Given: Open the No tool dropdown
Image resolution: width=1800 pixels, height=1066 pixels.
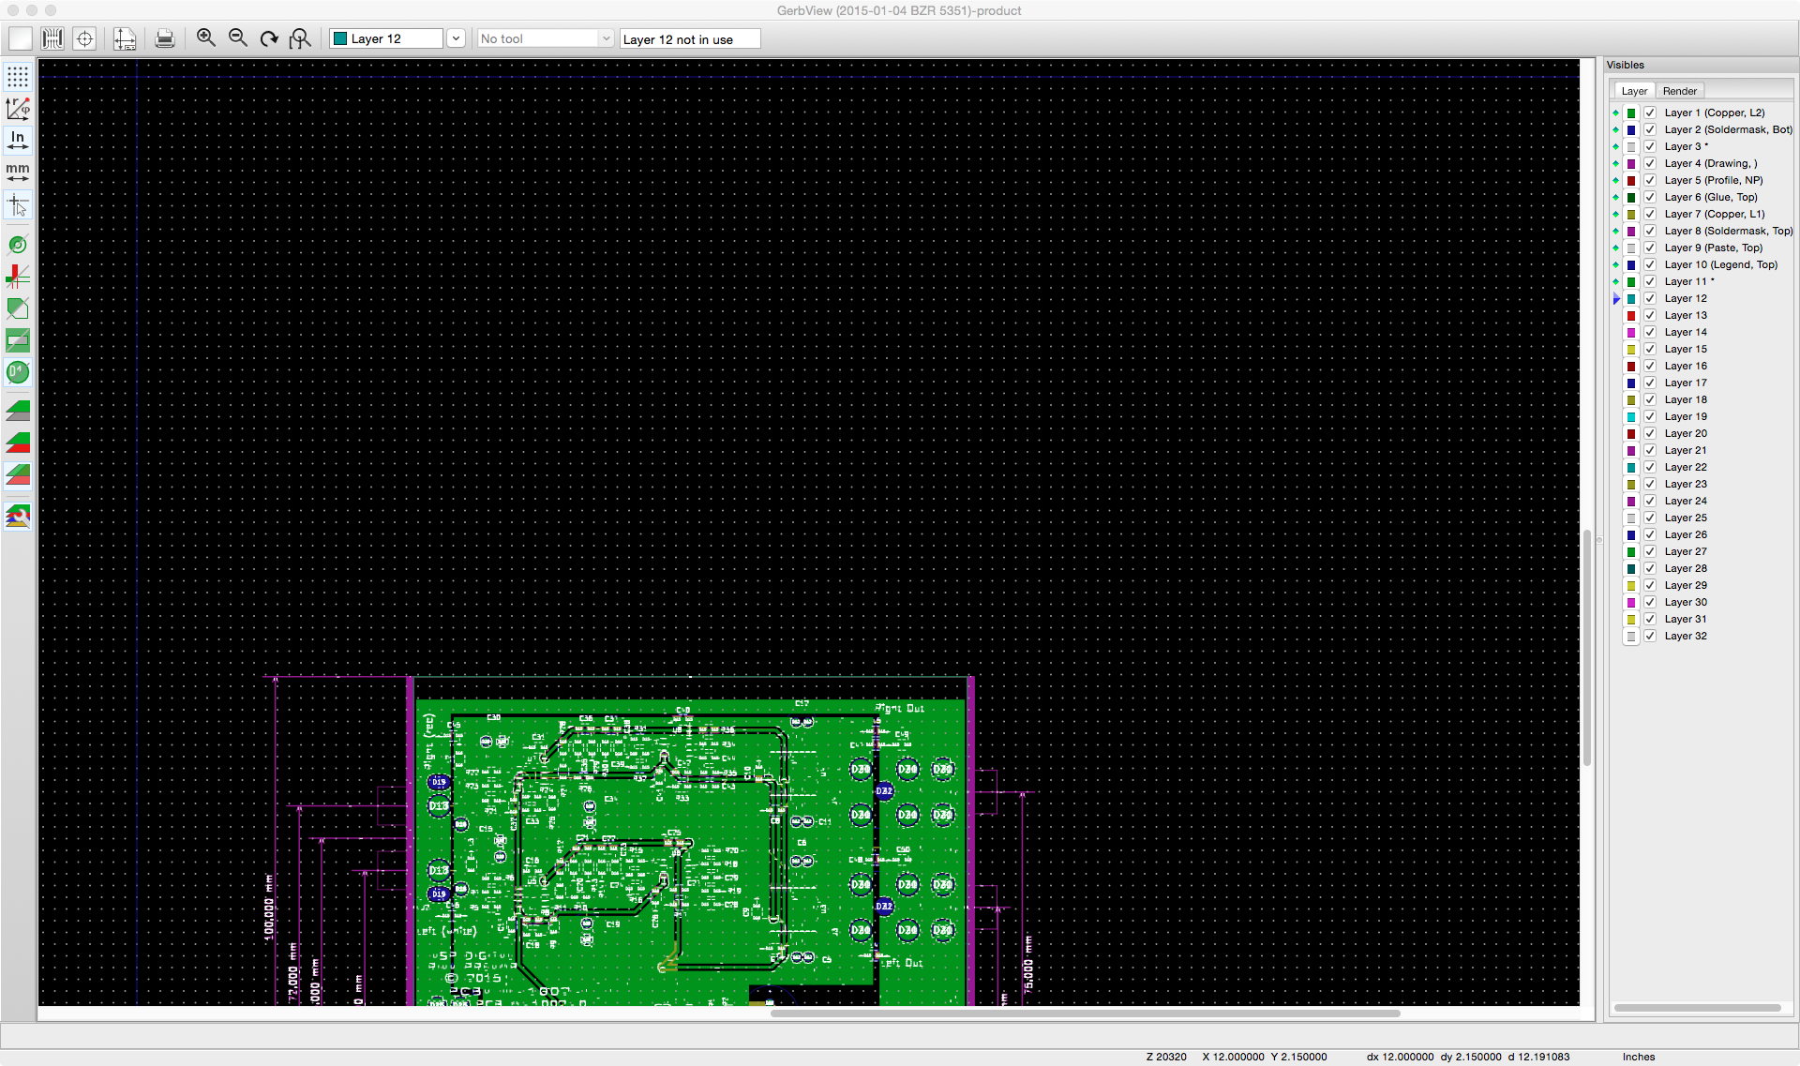Looking at the screenshot, I should click(546, 38).
